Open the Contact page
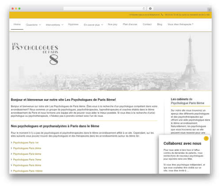The height and width of the screenshot is (187, 221). tap(147, 24)
